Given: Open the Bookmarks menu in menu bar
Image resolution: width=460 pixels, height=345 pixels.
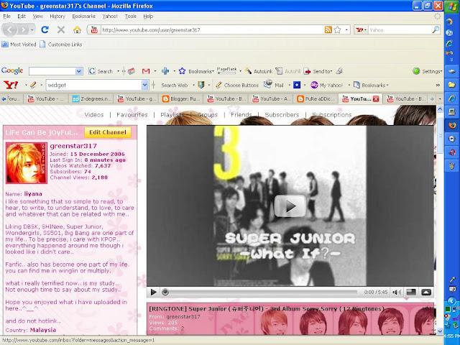Looking at the screenshot, I should [83, 16].
